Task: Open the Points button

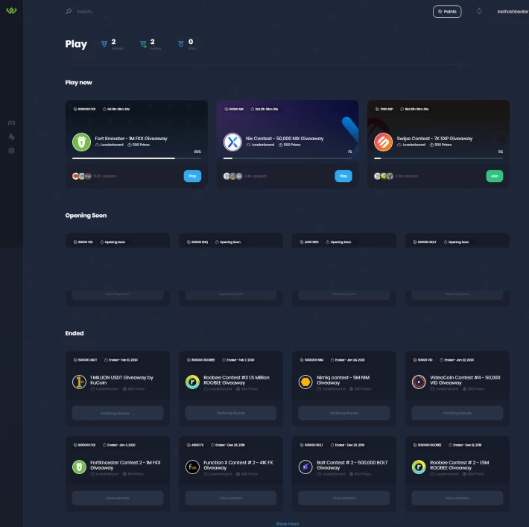Action: pyautogui.click(x=447, y=11)
